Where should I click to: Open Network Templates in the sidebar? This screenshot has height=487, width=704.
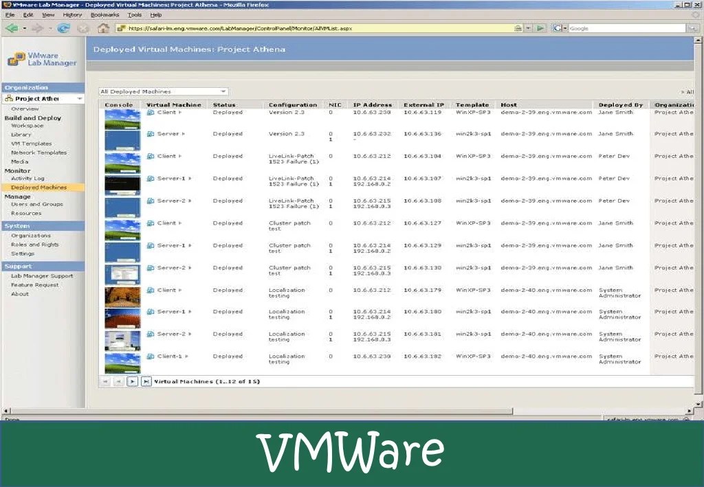point(38,152)
